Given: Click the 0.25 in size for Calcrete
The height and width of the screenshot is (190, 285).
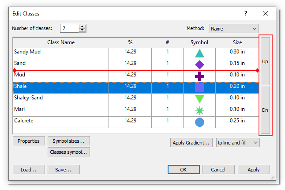Looking at the screenshot, I should (237, 121).
